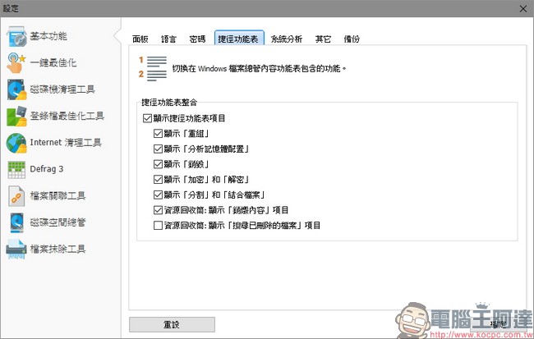
Task: Click the 重設 button
Action: [x=172, y=323]
